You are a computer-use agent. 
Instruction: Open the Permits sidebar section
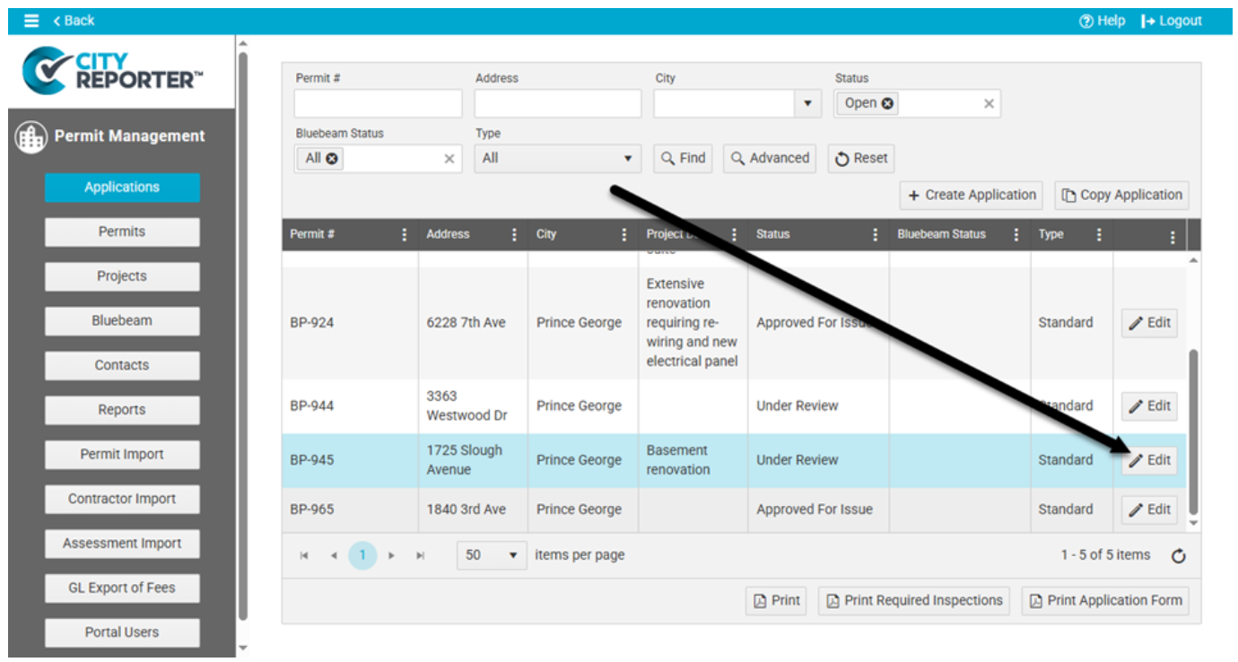coord(122,231)
